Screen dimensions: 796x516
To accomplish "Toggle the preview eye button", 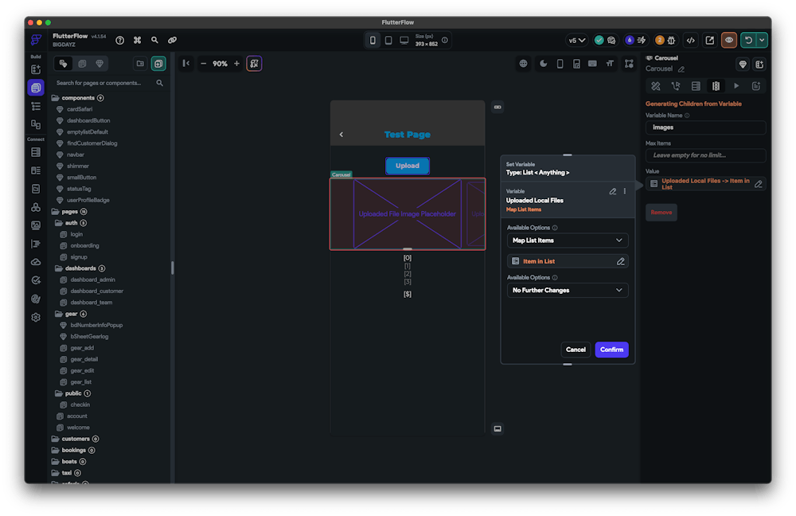I will click(x=728, y=40).
